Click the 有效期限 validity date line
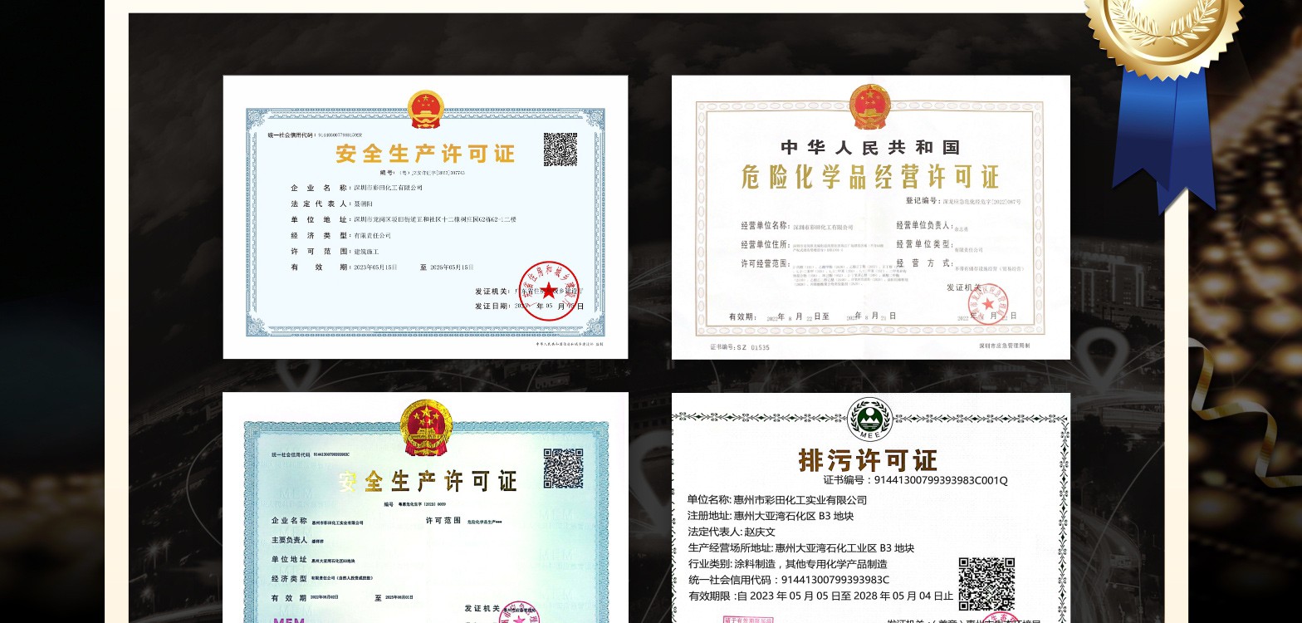 click(x=820, y=596)
